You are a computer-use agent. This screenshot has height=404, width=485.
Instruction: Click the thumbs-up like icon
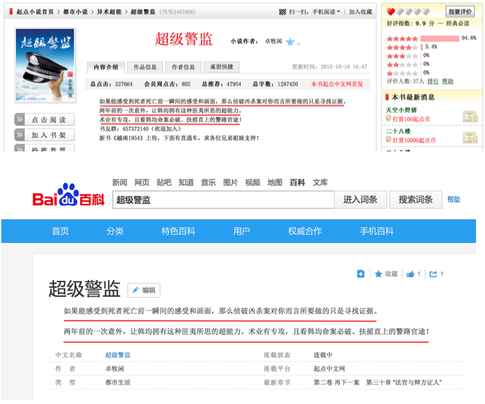click(410, 274)
